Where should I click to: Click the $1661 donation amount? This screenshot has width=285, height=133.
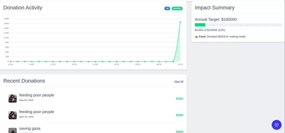coord(180,99)
